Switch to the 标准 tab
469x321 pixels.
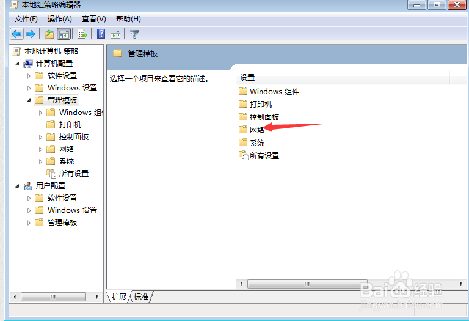141,297
